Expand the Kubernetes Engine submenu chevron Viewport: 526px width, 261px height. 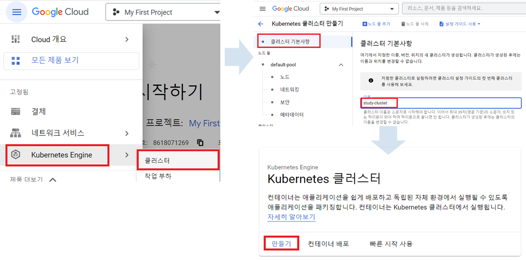pos(127,155)
